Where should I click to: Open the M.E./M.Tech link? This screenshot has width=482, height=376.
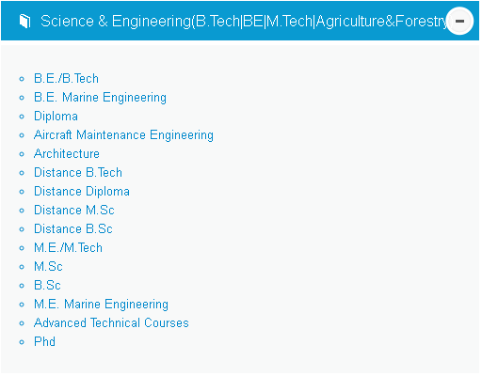point(68,248)
